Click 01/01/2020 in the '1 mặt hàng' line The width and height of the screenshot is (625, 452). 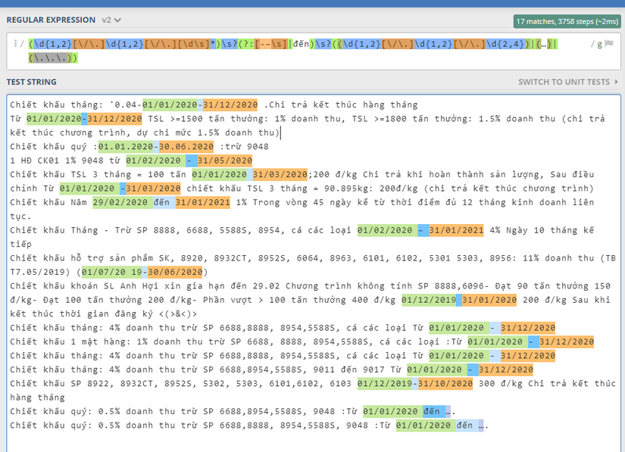pos(495,341)
